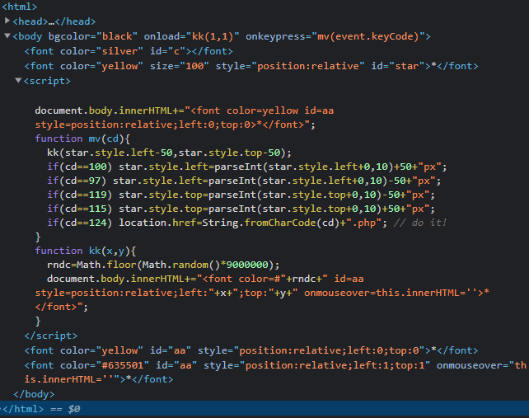Select the closing body tag
The width and height of the screenshot is (529, 418).
pos(34,394)
